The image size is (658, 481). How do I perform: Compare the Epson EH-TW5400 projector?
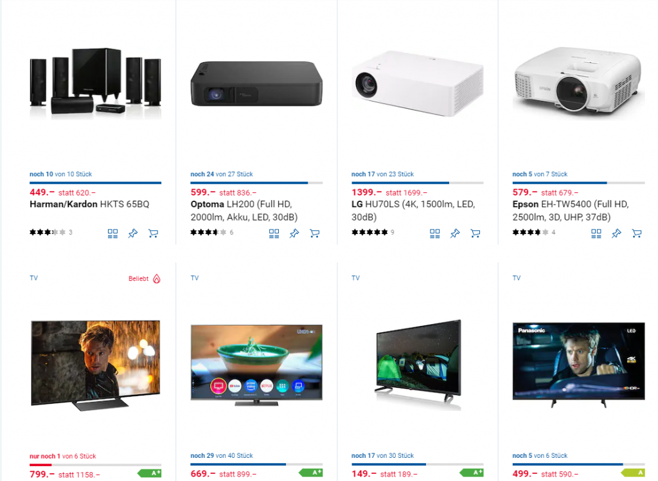pyautogui.click(x=596, y=233)
